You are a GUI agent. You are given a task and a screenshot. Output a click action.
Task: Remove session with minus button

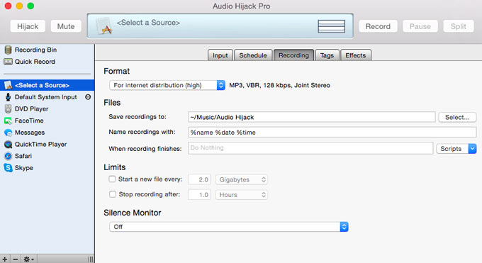pyautogui.click(x=16, y=259)
